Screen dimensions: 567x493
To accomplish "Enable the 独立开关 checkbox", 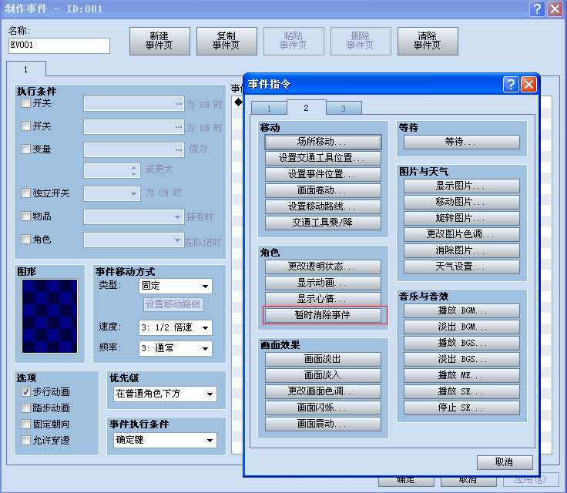I will coord(25,193).
